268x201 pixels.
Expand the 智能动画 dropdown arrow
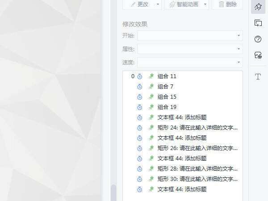tap(205, 4)
